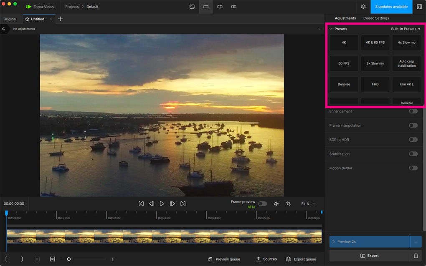The width and height of the screenshot is (426, 266).
Task: Turn on Frame interpolation
Action: pos(413,125)
